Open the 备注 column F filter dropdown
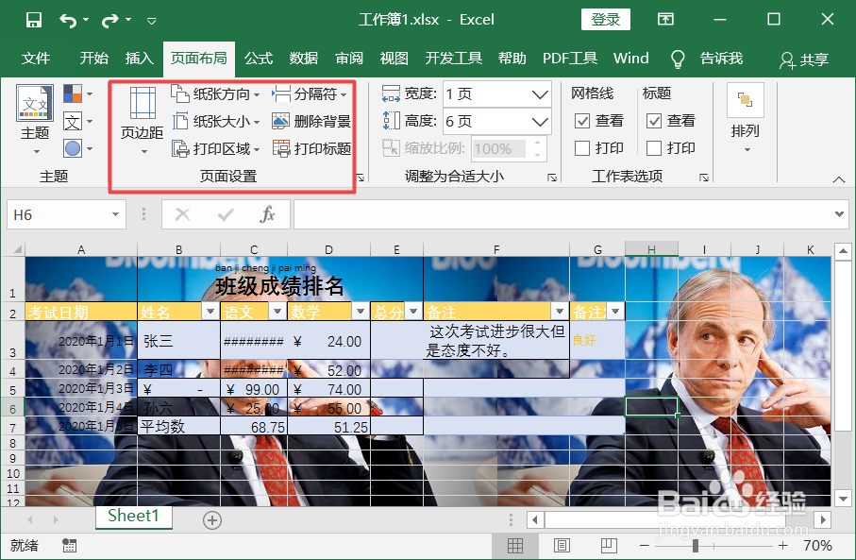 [560, 312]
